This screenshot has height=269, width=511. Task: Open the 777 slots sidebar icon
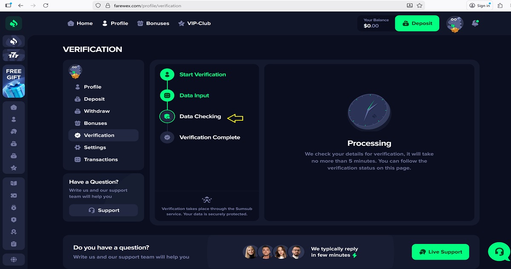tap(14, 55)
